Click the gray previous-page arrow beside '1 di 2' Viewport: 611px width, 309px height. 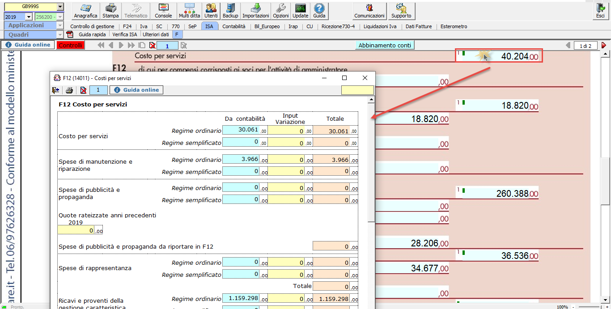(x=569, y=45)
